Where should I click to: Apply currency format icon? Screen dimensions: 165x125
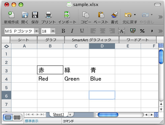click(x=133, y=31)
